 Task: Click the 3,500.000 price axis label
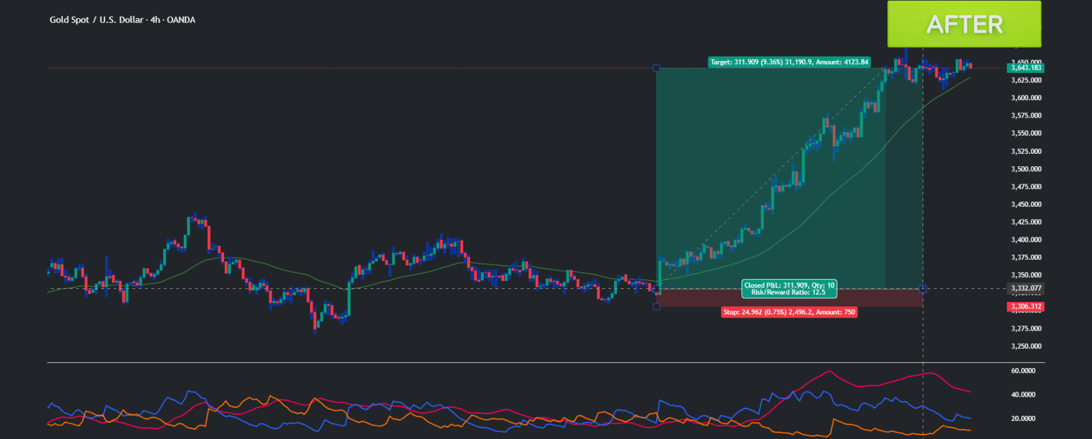click(1026, 169)
